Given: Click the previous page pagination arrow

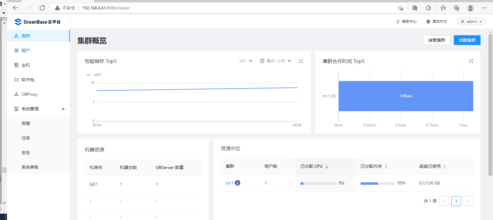Looking at the screenshot, I should click(444, 201).
